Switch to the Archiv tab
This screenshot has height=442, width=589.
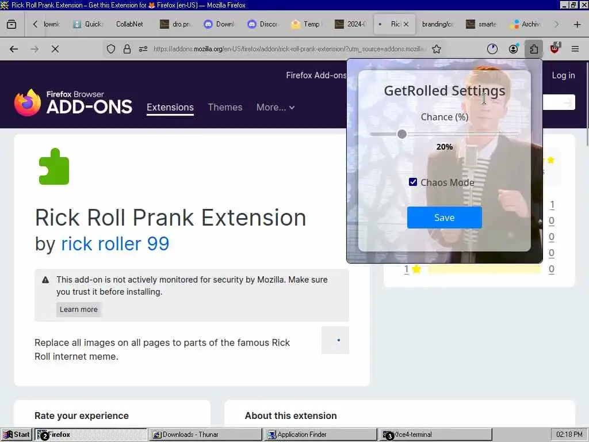point(526,24)
